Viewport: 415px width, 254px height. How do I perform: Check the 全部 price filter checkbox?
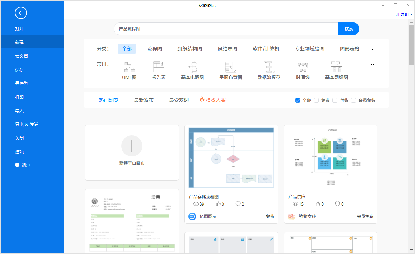[x=298, y=100]
